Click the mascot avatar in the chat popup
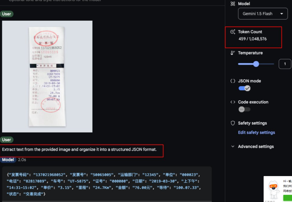Image resolution: width=292 pixels, height=202 pixels. pyautogui.click(x=273, y=189)
